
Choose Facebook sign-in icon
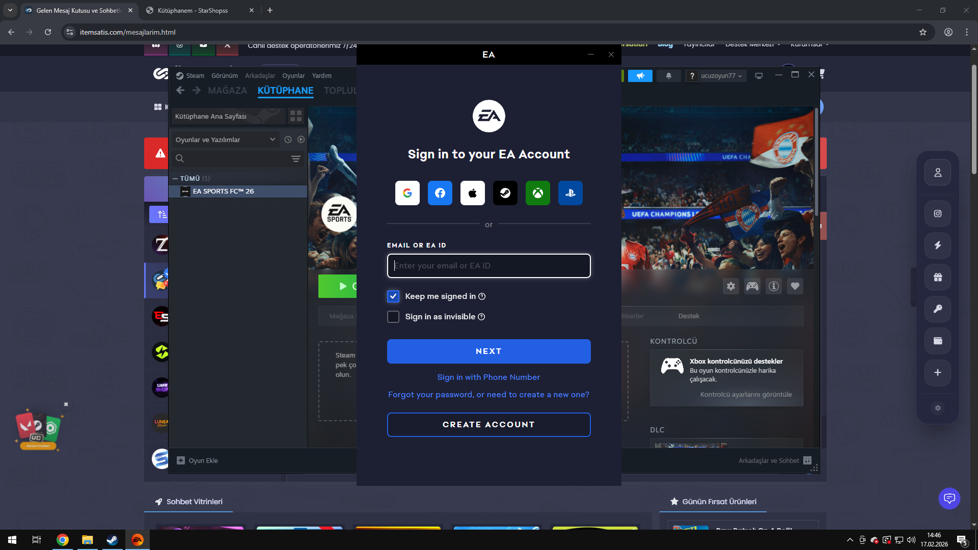pos(440,193)
